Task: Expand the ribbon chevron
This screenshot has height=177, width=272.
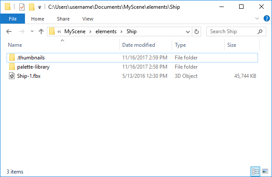Action: (257, 18)
